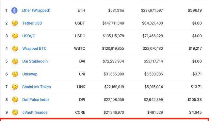Screen dimensions: 209x121
Task: Click the Ethereum logo icon for Ether
Action: point(14,10)
